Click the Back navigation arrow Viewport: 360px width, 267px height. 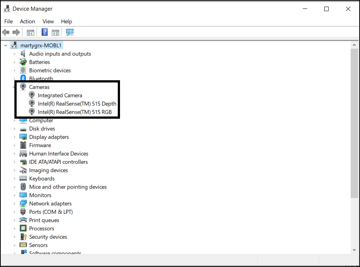[x=6, y=32]
